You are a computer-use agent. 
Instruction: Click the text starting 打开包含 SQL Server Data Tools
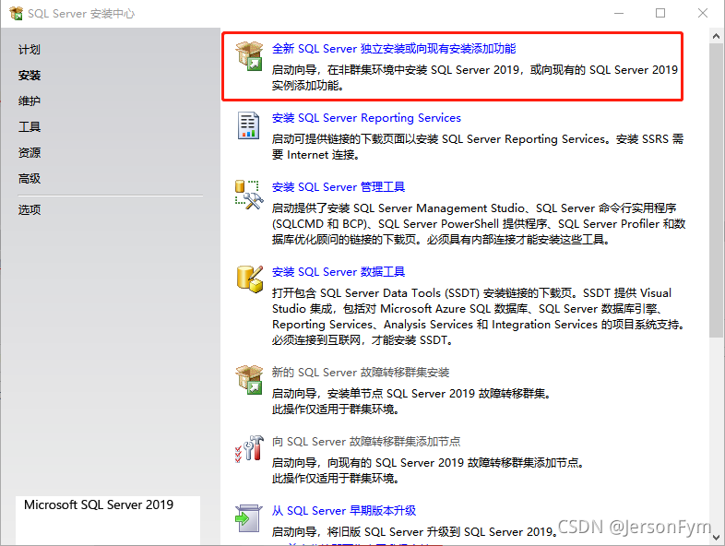point(478,316)
